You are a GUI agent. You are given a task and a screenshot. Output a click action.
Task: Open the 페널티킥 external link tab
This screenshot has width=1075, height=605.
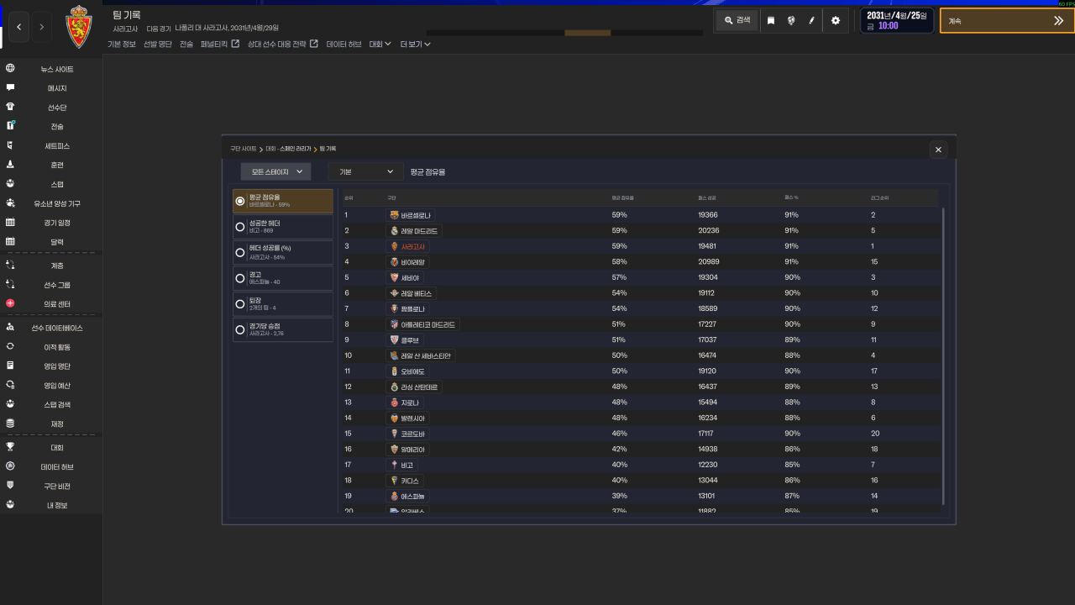coord(220,44)
